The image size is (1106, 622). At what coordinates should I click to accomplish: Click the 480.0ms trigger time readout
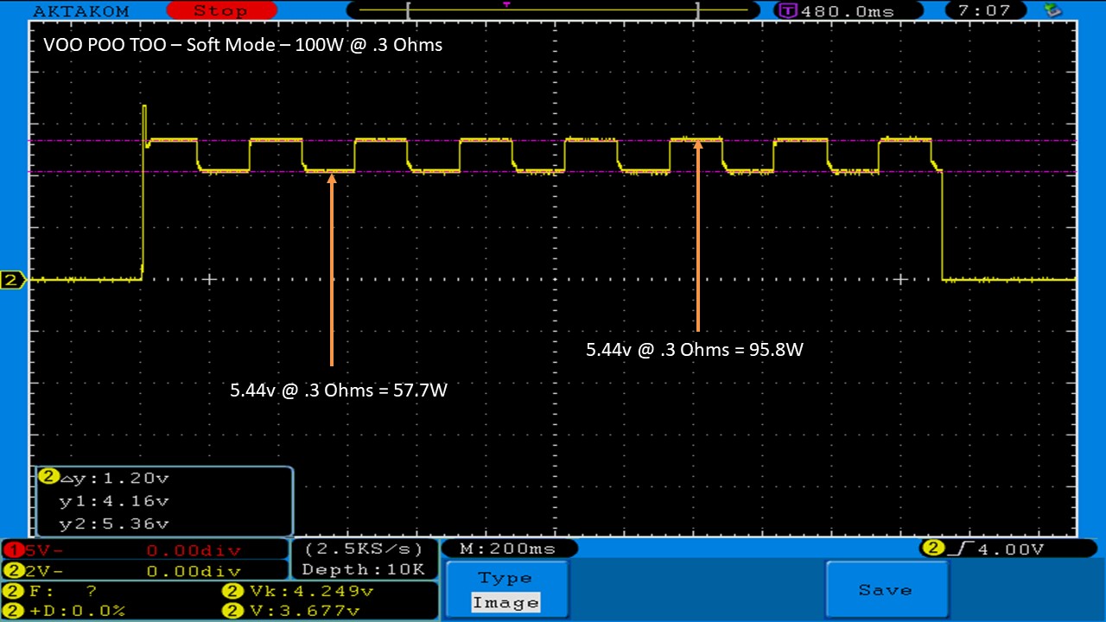click(x=848, y=11)
